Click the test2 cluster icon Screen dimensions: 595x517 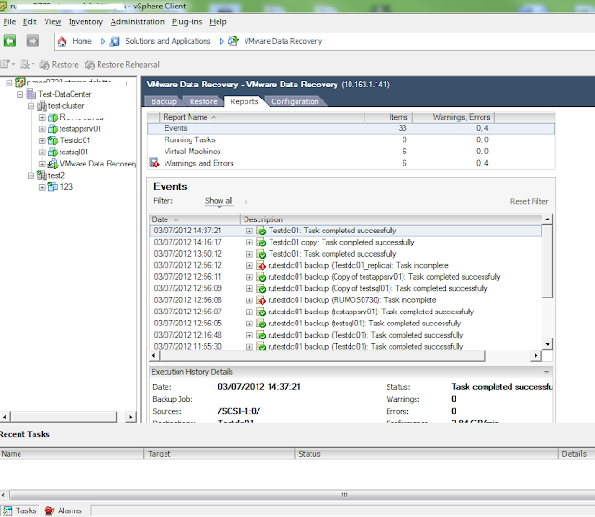(x=42, y=176)
